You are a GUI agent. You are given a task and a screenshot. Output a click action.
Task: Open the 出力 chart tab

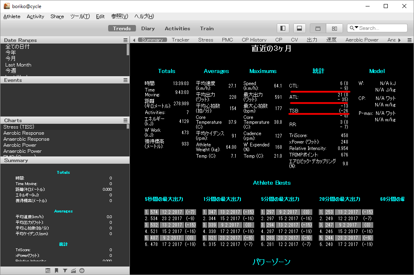coord(312,40)
